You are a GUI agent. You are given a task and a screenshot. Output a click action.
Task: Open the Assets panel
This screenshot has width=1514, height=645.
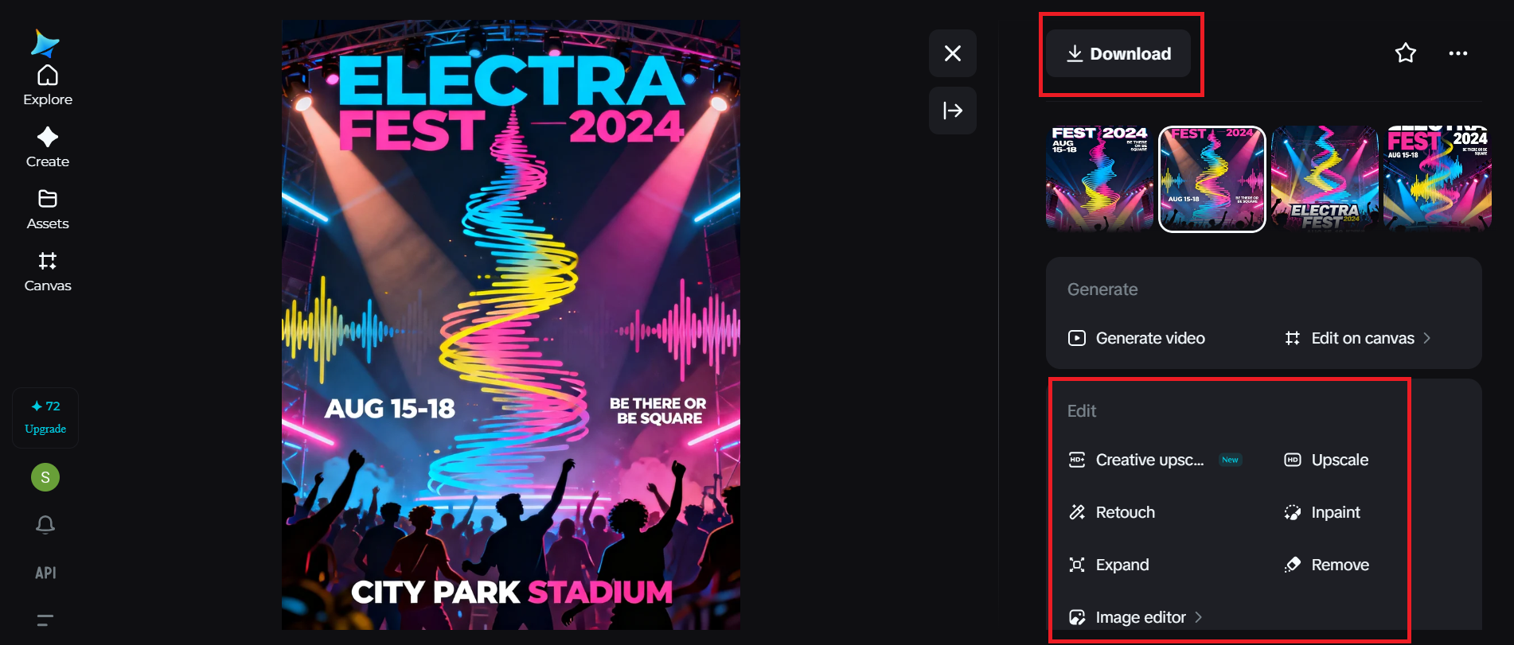(47, 208)
